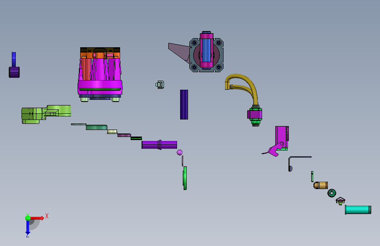Select the blue cylinder inside the flange housing
The width and height of the screenshot is (380, 246).
pos(206,50)
